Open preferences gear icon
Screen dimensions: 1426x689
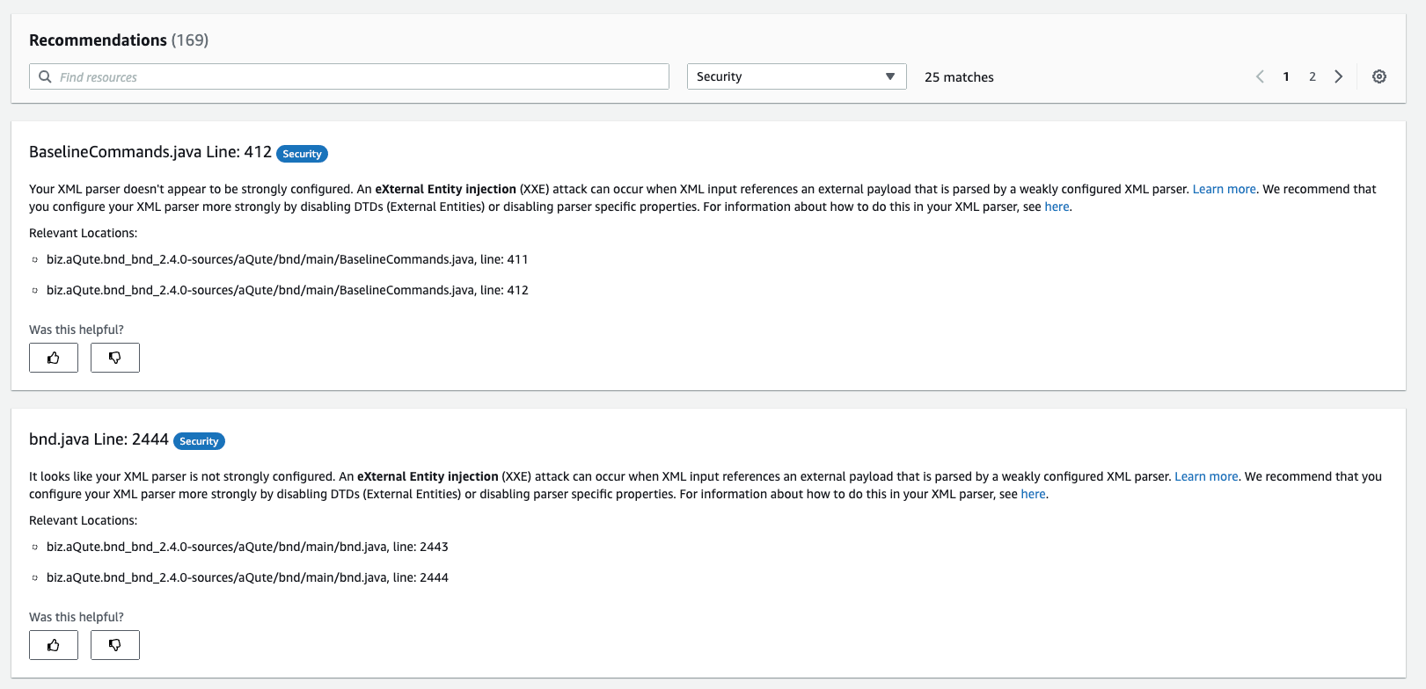(x=1379, y=76)
